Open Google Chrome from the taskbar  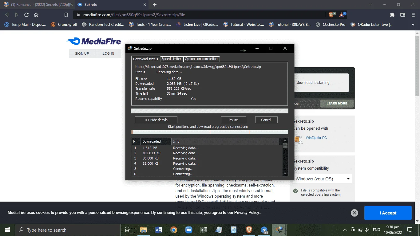(x=174, y=230)
